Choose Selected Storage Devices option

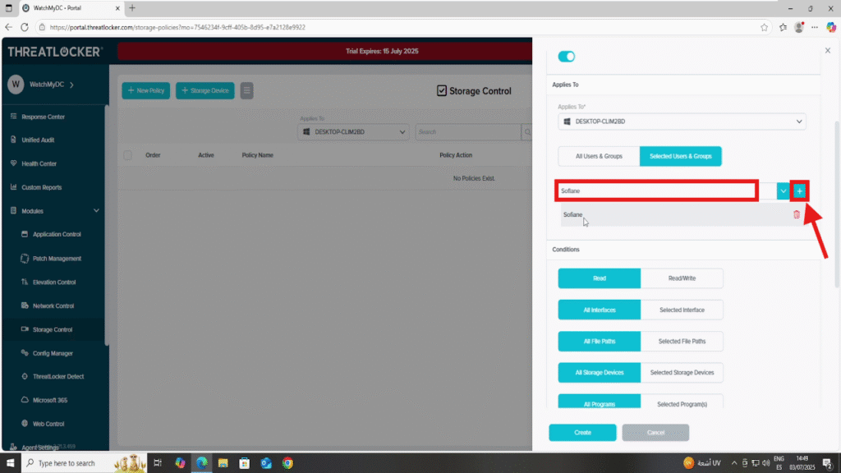[x=682, y=373]
